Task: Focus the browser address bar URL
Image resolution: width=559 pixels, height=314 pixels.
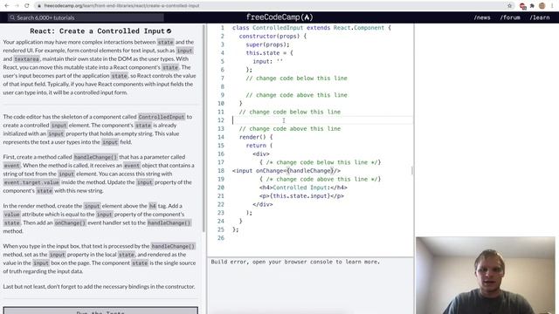Action: coord(122,6)
